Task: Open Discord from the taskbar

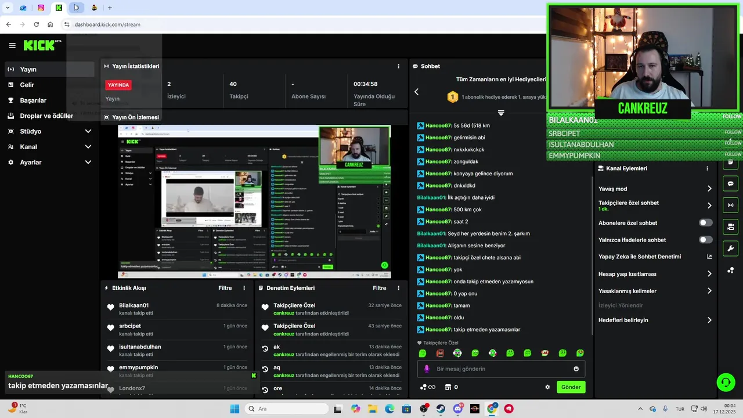Action: coord(457,409)
